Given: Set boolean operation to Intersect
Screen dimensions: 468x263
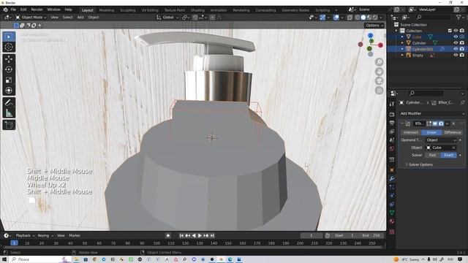Looking at the screenshot, I should point(411,132).
